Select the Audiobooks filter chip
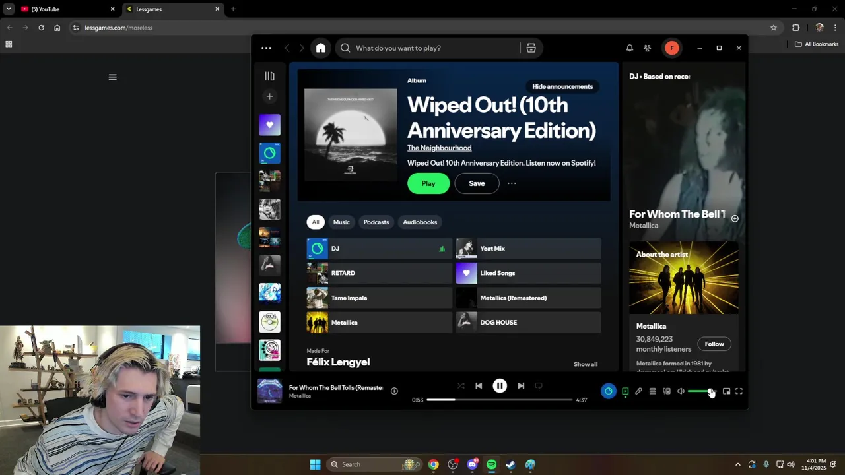Viewport: 845px width, 475px height. (x=420, y=222)
